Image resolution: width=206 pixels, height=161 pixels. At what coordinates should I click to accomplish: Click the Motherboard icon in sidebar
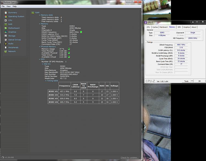[6, 28]
